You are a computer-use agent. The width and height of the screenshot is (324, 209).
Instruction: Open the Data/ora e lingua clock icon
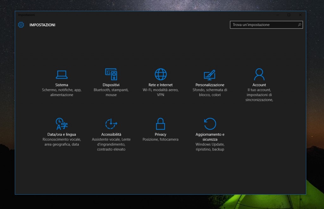[61, 124]
